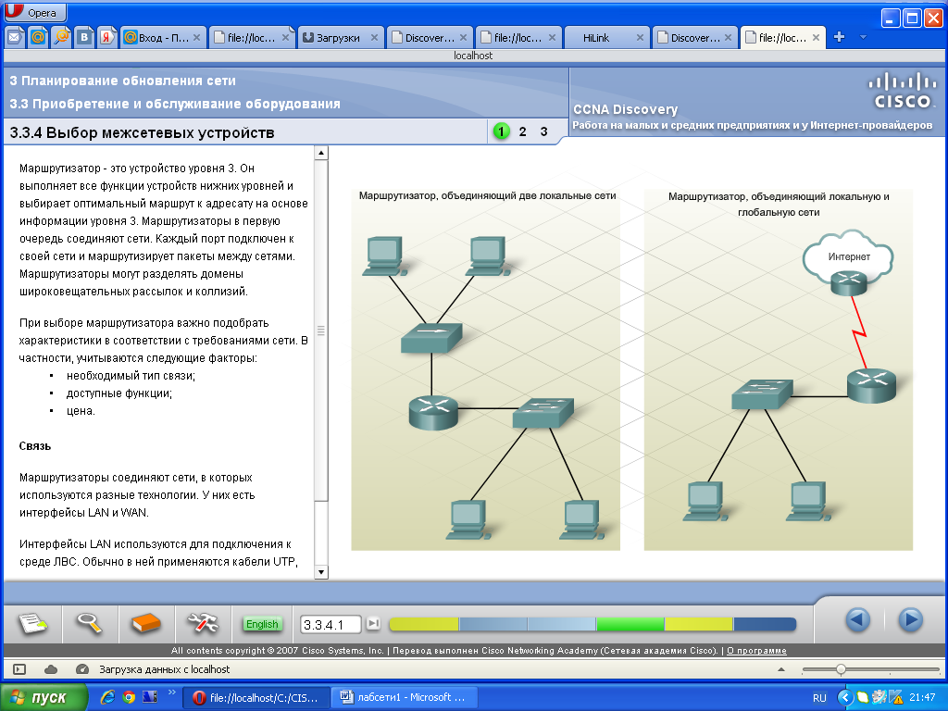Switch to the Загрузки tab
This screenshot has height=711, width=948.
(x=336, y=37)
